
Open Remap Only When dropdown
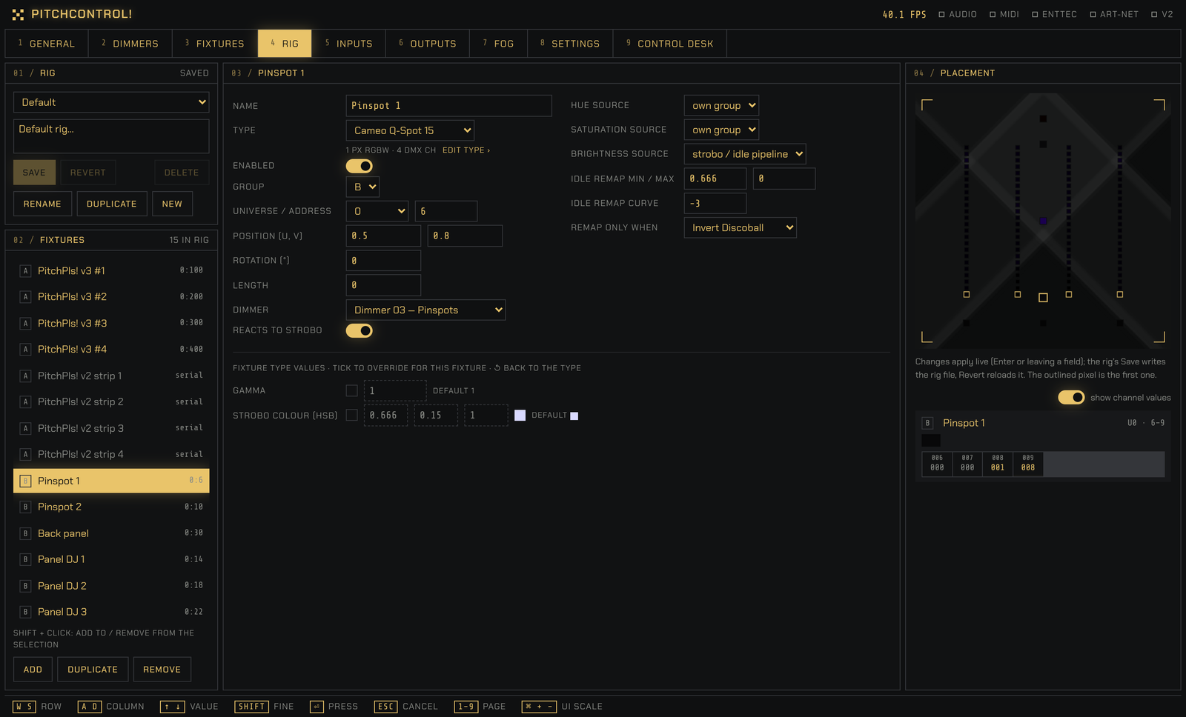click(741, 227)
